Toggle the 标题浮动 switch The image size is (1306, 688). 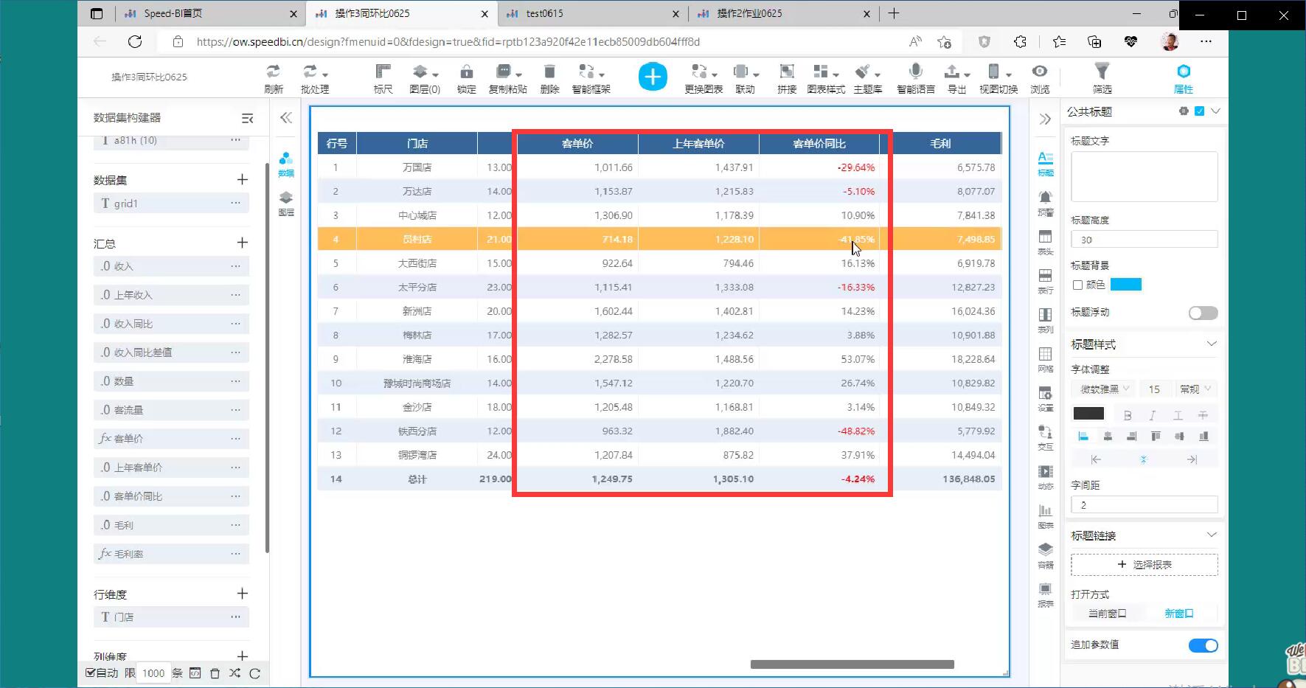click(x=1203, y=313)
